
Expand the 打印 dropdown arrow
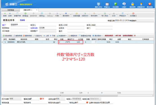coord(117,15)
